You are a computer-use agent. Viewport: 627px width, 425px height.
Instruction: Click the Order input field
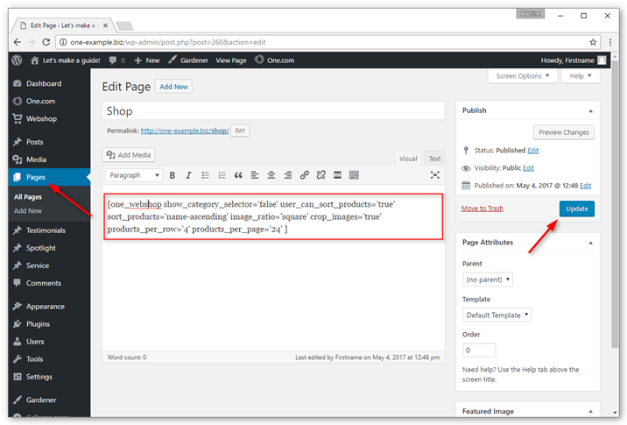coord(479,351)
